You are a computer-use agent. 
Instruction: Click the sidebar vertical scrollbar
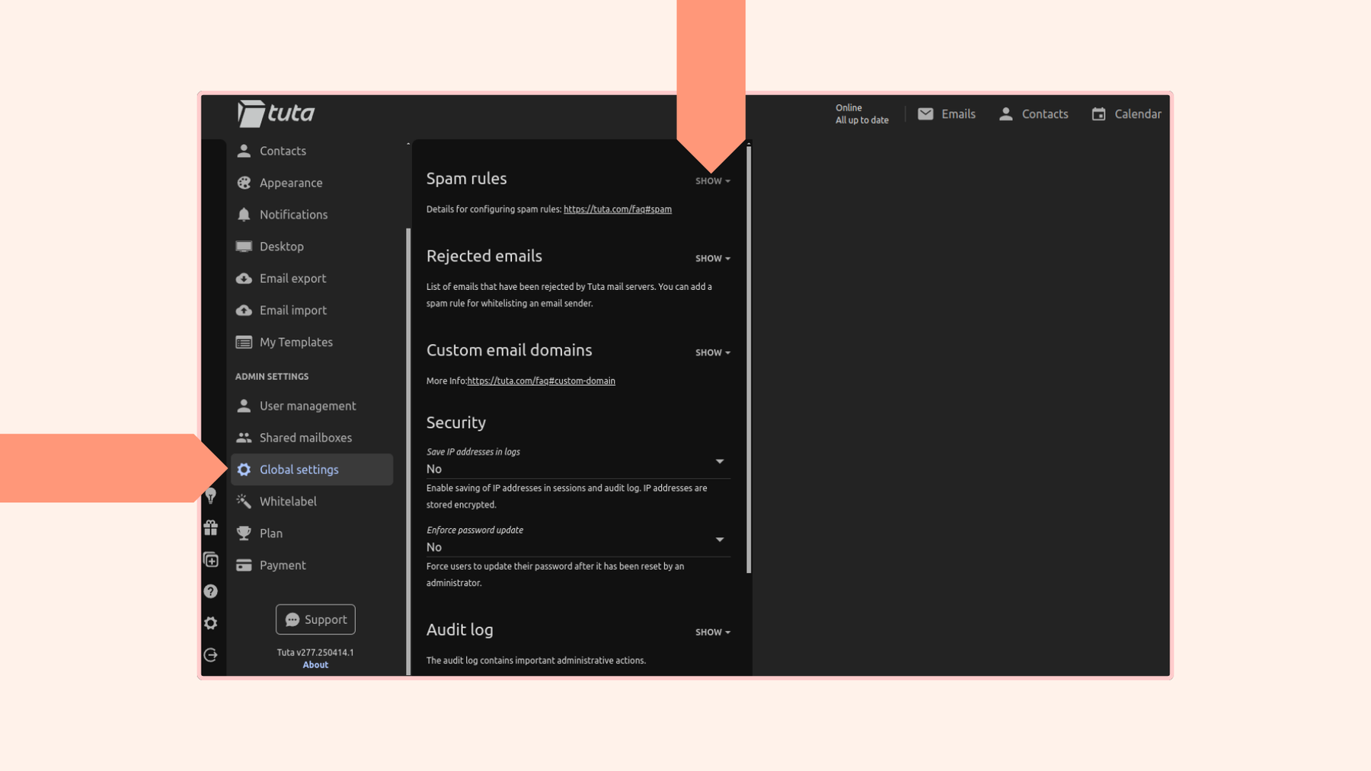(408, 451)
